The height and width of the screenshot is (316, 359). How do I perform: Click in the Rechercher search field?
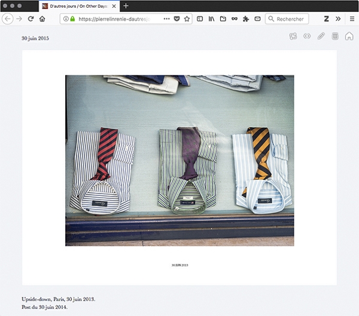(x=290, y=19)
